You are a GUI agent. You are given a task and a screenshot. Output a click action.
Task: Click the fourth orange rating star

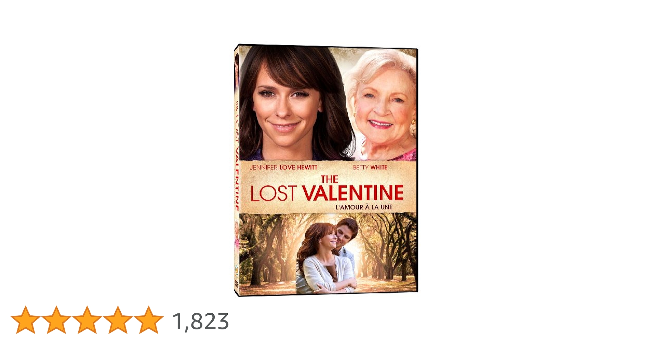118,320
